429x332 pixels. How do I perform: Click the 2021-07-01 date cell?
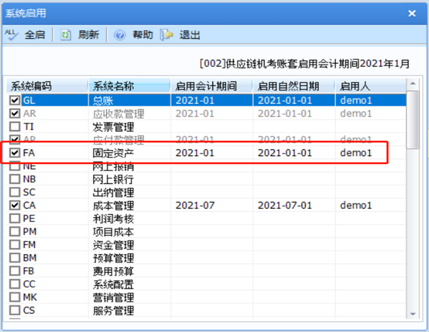pos(285,205)
